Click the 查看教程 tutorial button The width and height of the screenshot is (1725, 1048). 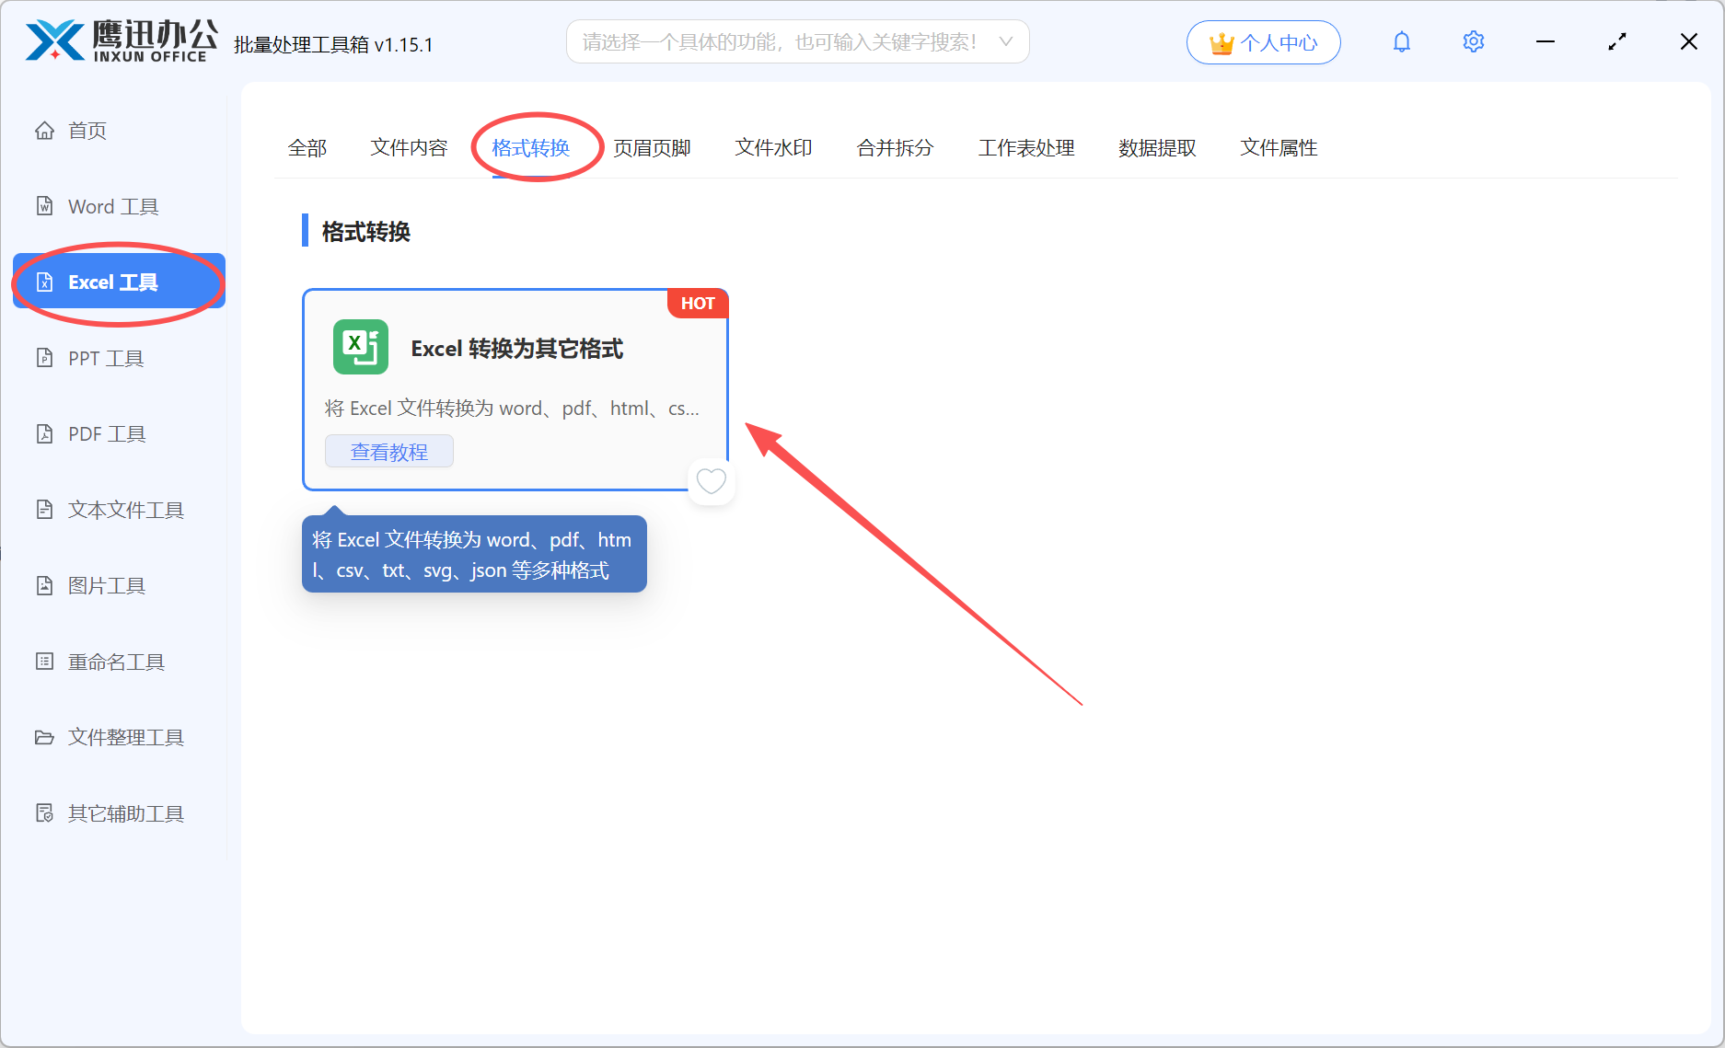tap(388, 452)
